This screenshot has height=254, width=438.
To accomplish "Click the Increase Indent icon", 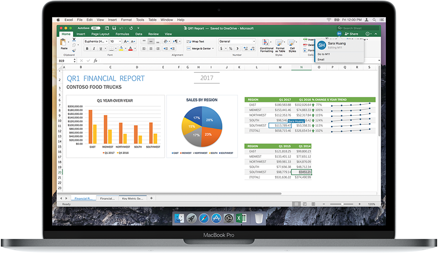I will click(x=173, y=49).
